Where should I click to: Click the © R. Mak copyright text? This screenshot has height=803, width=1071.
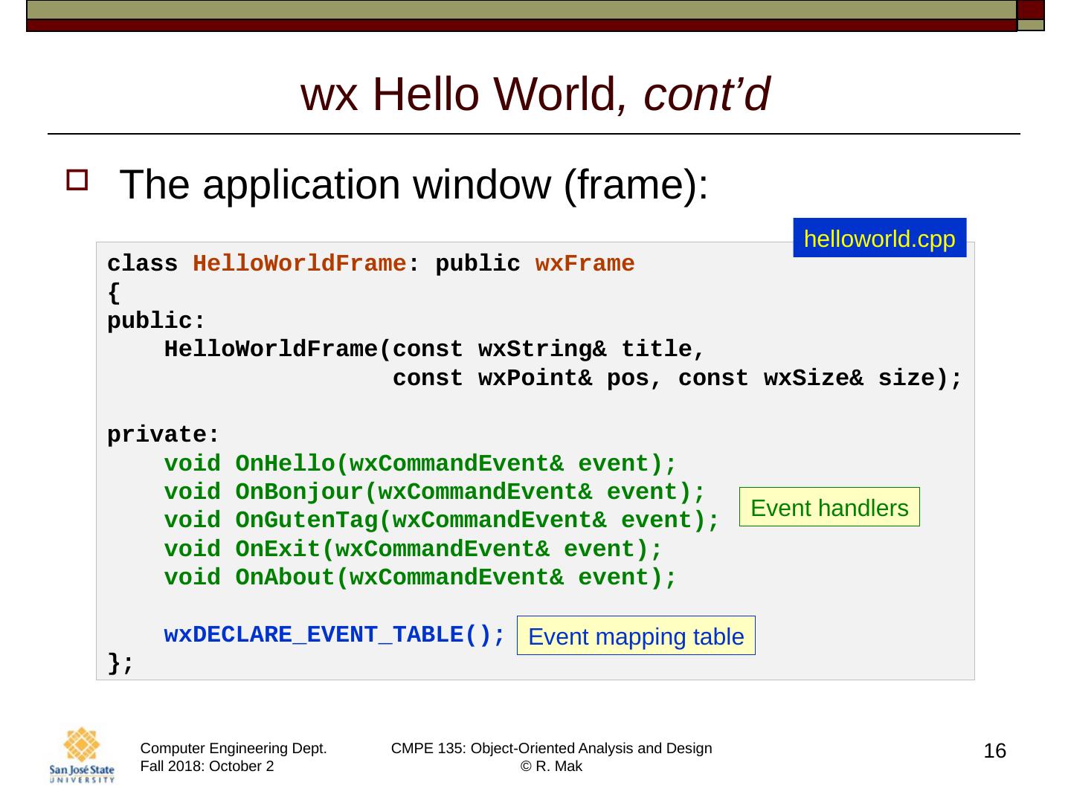point(551,767)
